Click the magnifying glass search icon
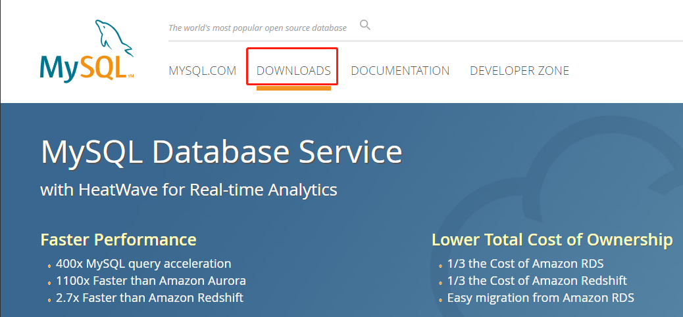The width and height of the screenshot is (683, 317). pyautogui.click(x=365, y=25)
